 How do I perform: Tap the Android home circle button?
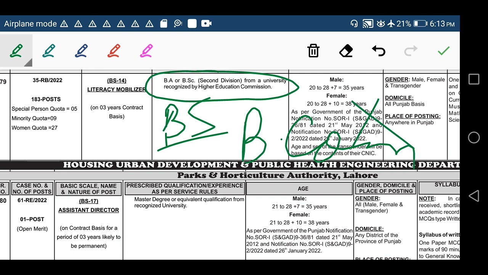[x=474, y=137]
